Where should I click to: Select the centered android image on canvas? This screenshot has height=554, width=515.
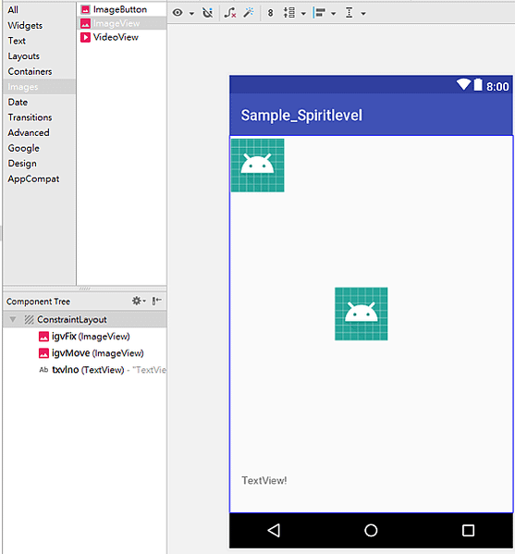361,314
